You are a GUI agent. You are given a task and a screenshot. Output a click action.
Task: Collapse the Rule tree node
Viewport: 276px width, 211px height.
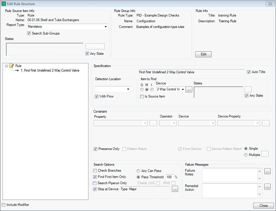coord(6,66)
